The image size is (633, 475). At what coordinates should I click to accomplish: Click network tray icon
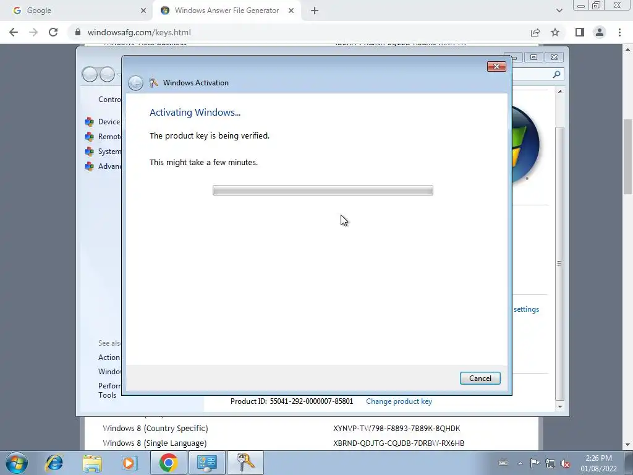(x=550, y=463)
